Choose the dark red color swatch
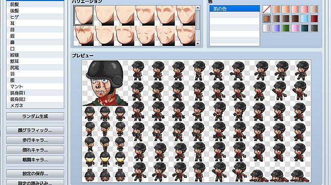The image size is (331, 185). point(314,19)
